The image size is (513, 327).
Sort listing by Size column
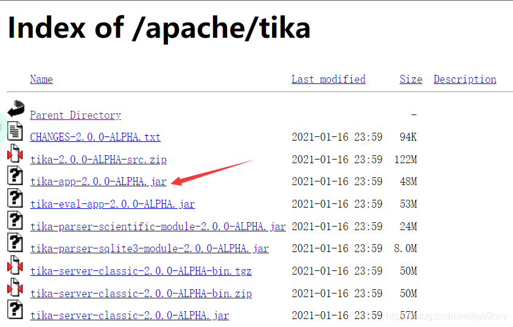(411, 79)
